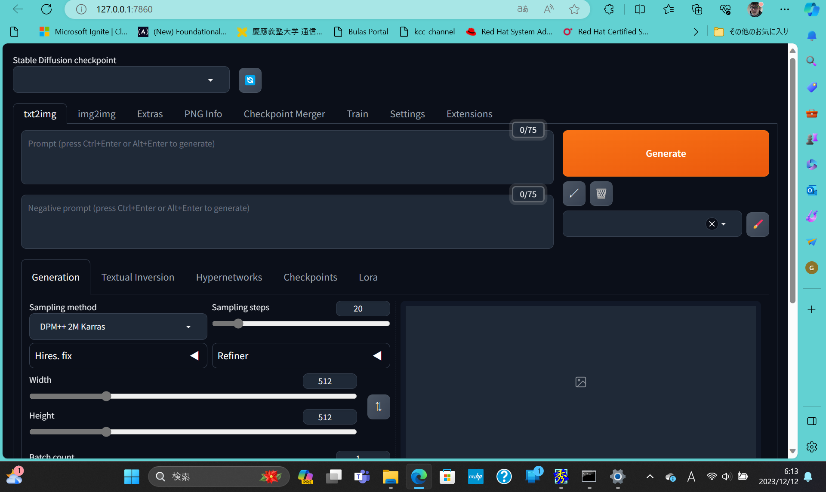This screenshot has width=826, height=492.
Task: Clear selected styles with the X icon
Action: click(712, 223)
